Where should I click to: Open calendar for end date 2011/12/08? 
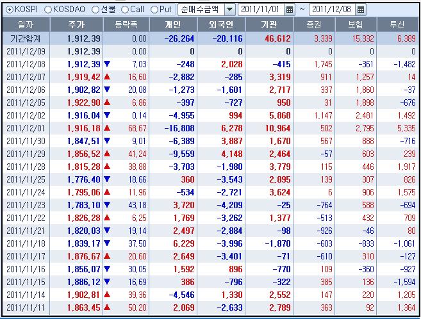(x=361, y=10)
